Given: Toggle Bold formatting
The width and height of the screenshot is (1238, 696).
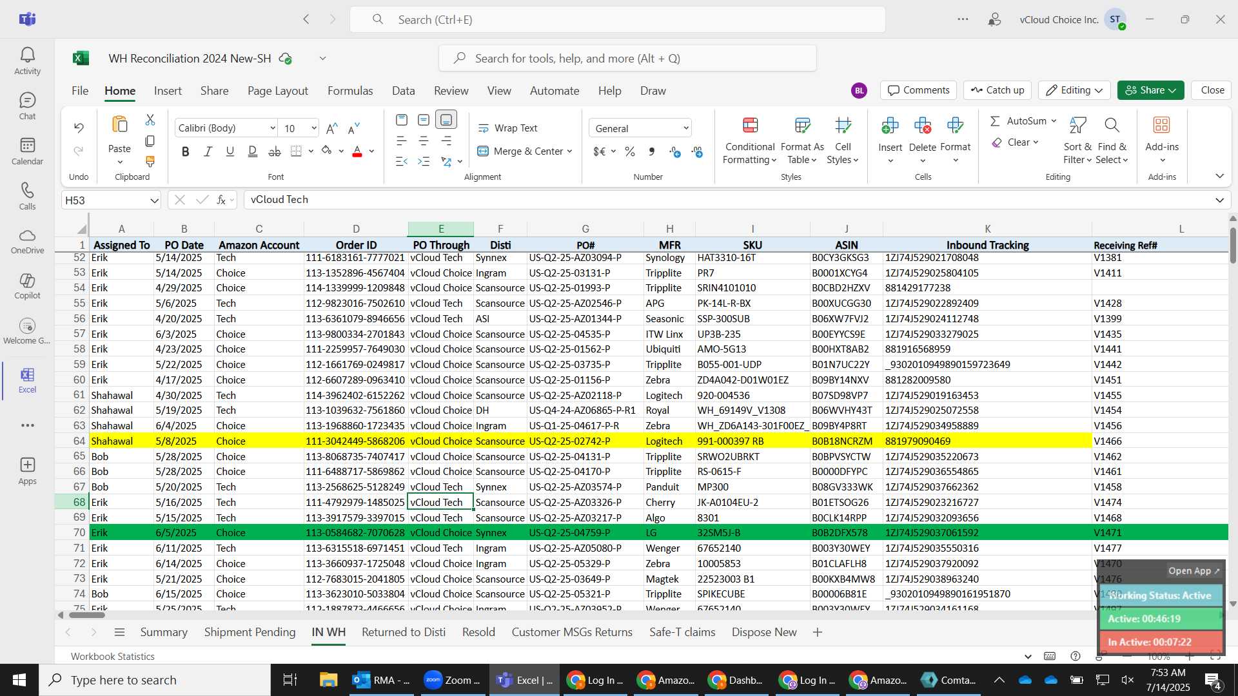Looking at the screenshot, I should point(186,151).
